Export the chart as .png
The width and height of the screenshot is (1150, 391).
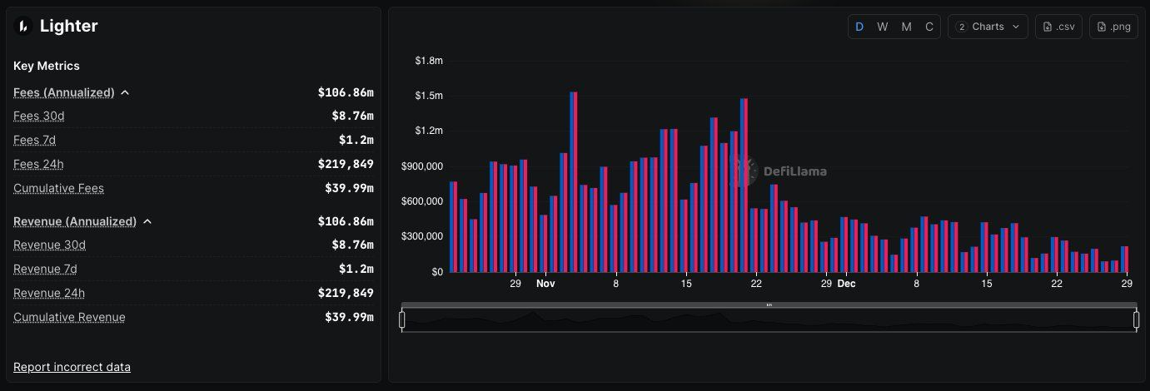1113,27
